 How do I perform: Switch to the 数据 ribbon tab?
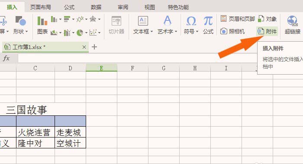(96, 7)
